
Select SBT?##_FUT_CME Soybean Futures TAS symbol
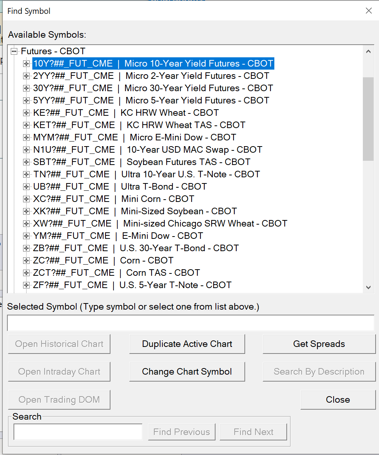[142, 162]
